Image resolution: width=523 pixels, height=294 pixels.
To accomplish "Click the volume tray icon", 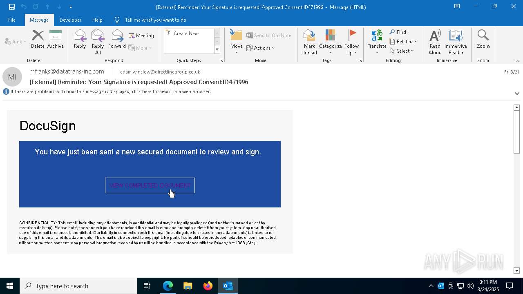I will (x=470, y=286).
